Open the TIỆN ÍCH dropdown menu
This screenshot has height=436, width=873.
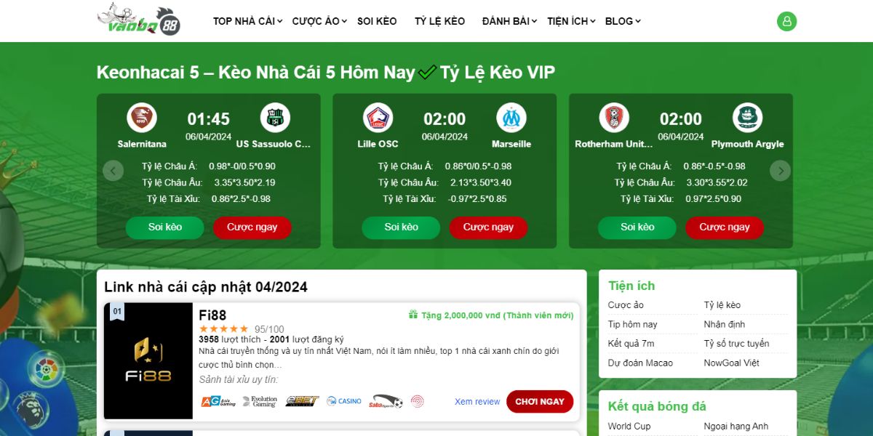[x=571, y=21]
